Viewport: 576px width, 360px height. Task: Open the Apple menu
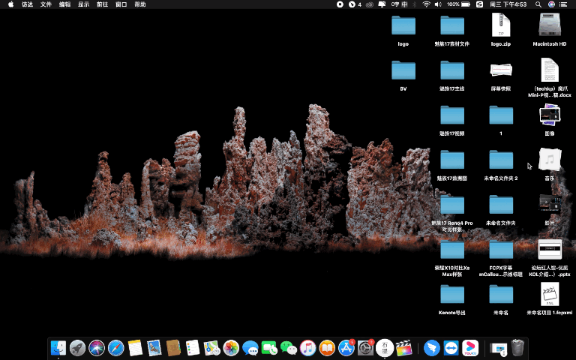click(x=10, y=4)
